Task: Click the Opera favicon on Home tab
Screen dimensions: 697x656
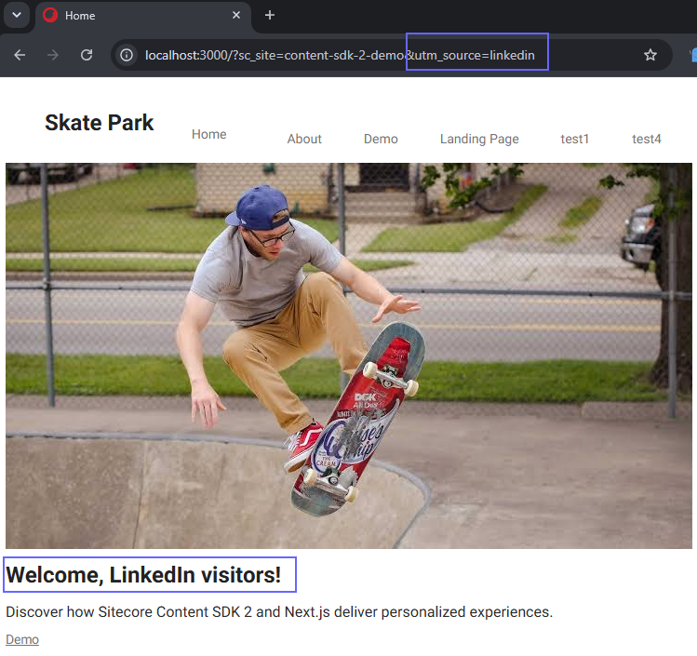Action: click(x=50, y=15)
